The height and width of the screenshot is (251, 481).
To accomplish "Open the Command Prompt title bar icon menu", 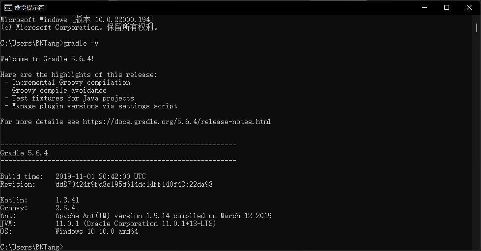I will pyautogui.click(x=8, y=7).
